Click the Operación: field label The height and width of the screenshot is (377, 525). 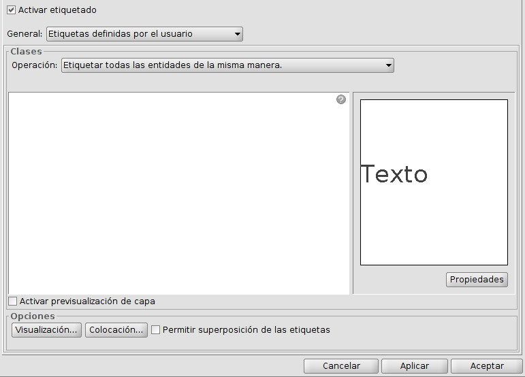35,66
